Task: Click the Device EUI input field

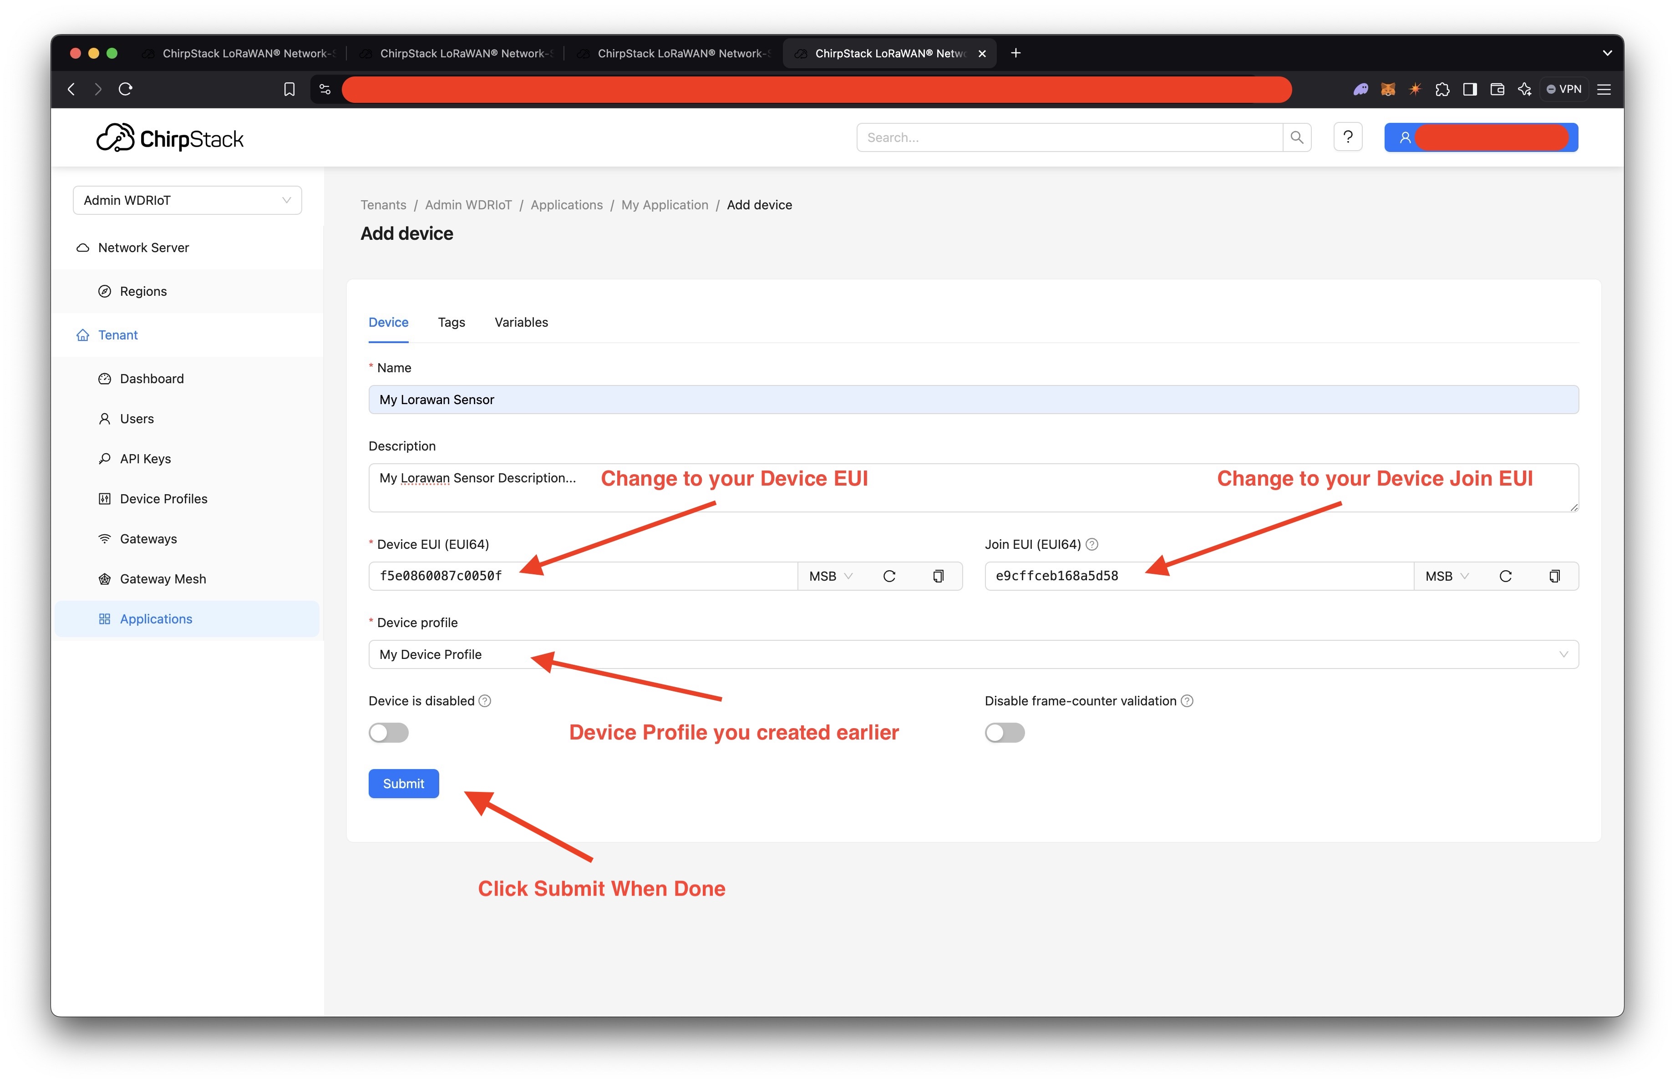Action: pyautogui.click(x=584, y=576)
